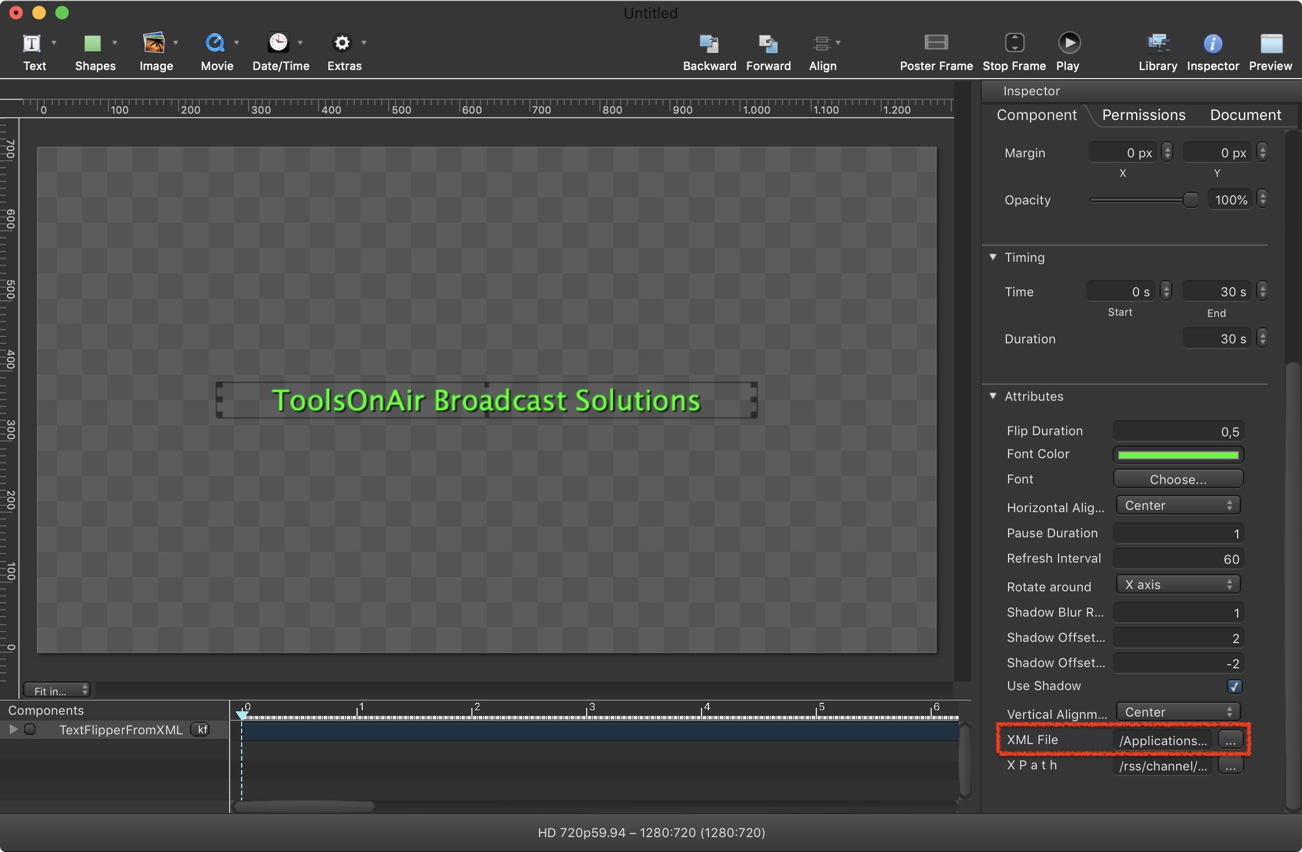Toggle the Use Shadow checkbox
The width and height of the screenshot is (1302, 852).
click(1234, 686)
